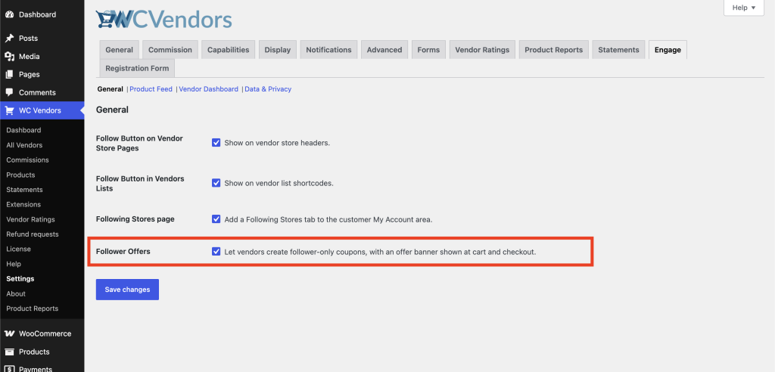Viewport: 775px width, 372px height.
Task: Click the Posts pushpin icon
Action: (9, 38)
